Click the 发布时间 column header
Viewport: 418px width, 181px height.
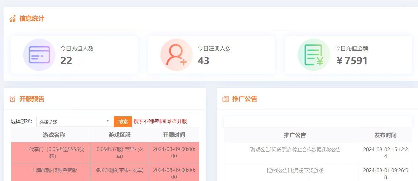(x=385, y=135)
